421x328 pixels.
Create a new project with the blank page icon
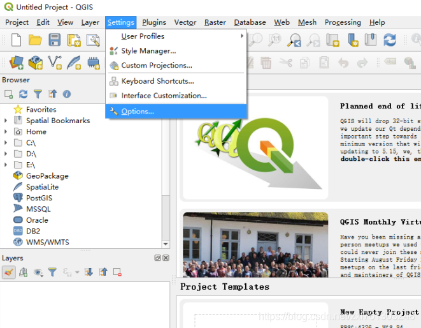[x=16, y=40]
